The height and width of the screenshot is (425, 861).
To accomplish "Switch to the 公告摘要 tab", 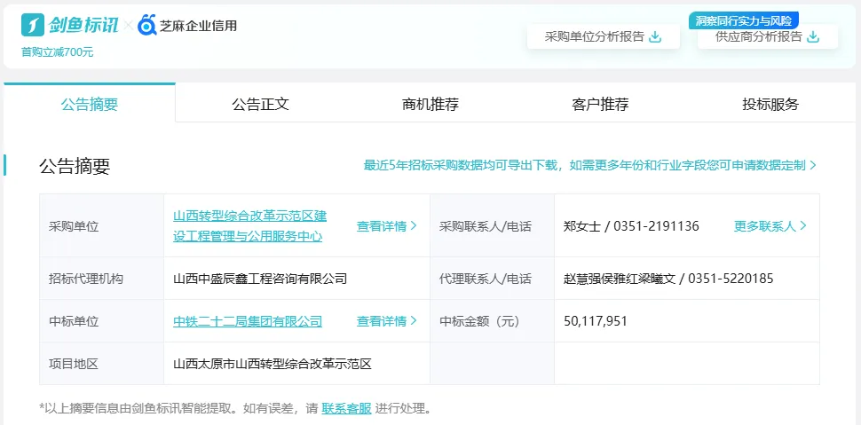I will click(x=89, y=104).
